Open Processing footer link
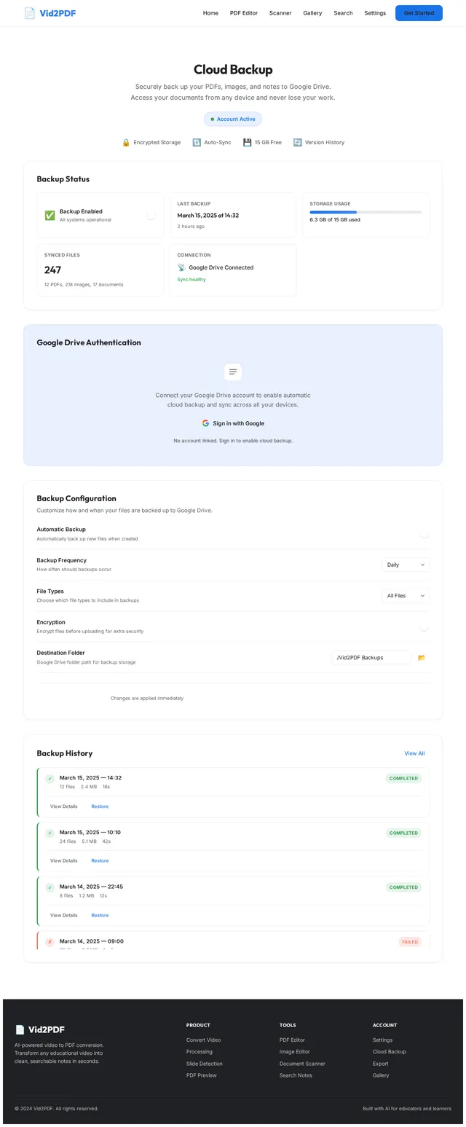 coord(200,1052)
